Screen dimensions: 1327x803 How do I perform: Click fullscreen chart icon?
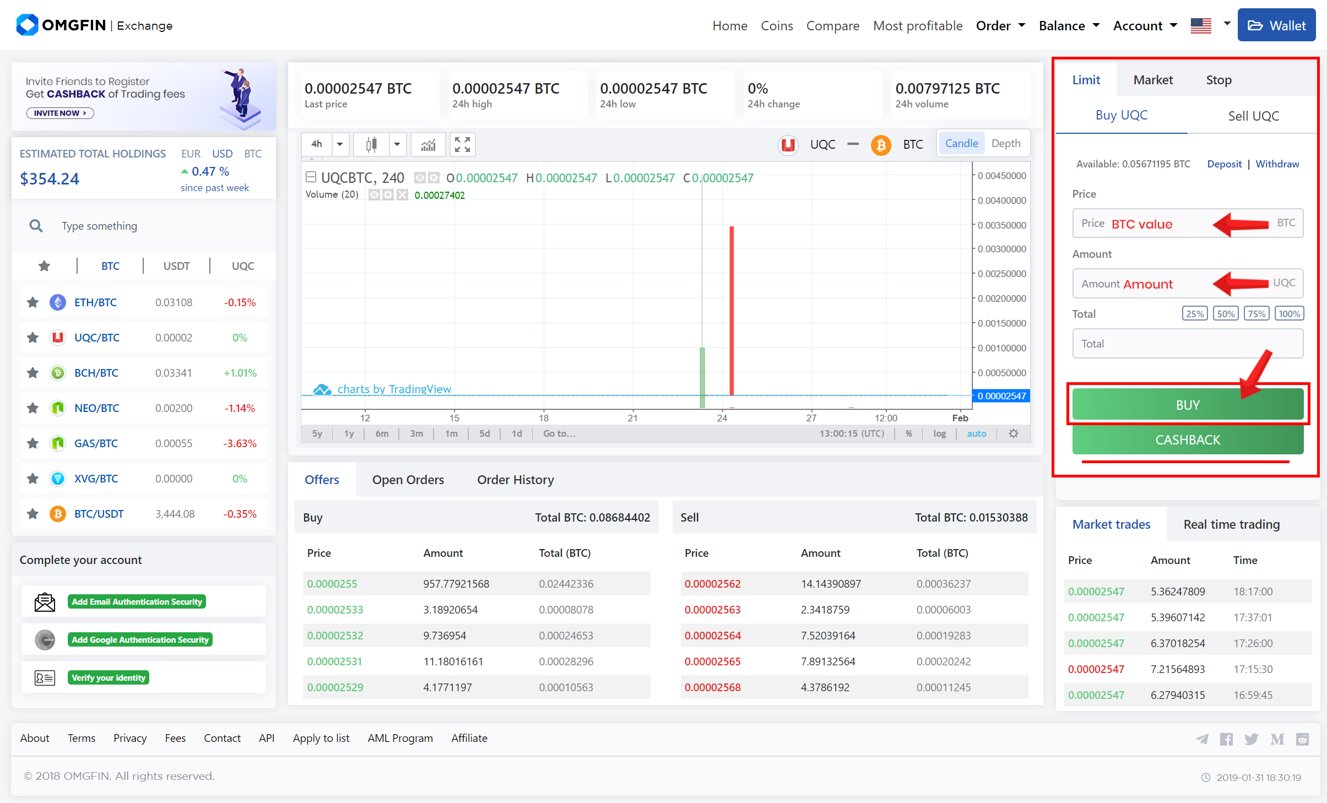462,145
